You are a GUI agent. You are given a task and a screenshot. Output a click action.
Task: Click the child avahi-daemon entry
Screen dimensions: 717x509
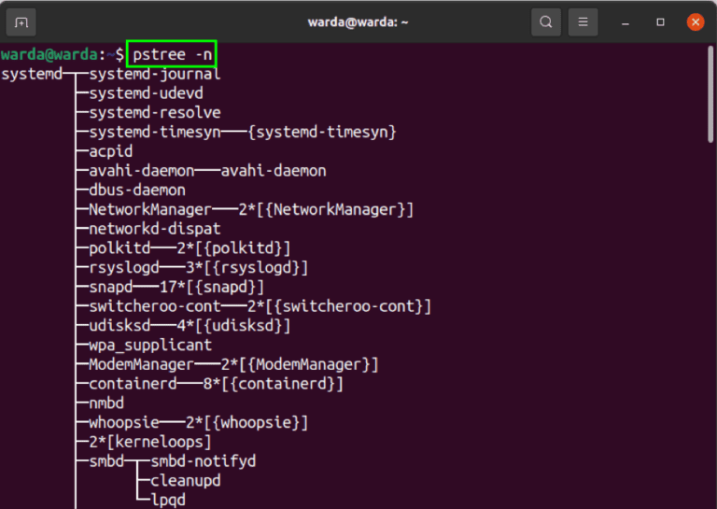274,171
